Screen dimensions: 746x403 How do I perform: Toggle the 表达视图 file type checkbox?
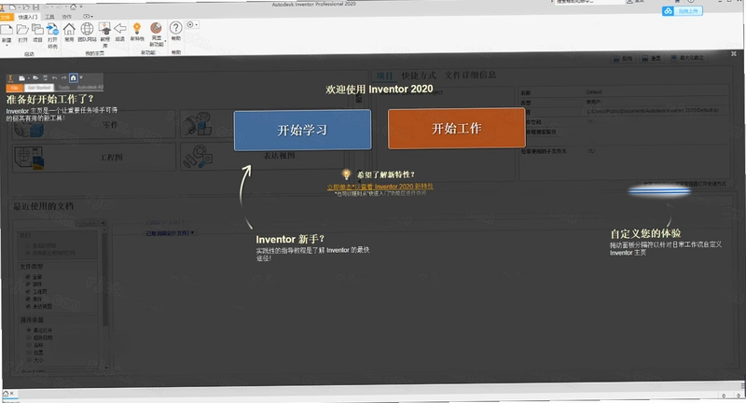click(x=28, y=306)
